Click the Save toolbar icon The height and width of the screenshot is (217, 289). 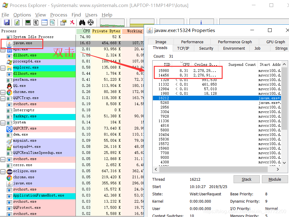pyautogui.click(x=7, y=23)
